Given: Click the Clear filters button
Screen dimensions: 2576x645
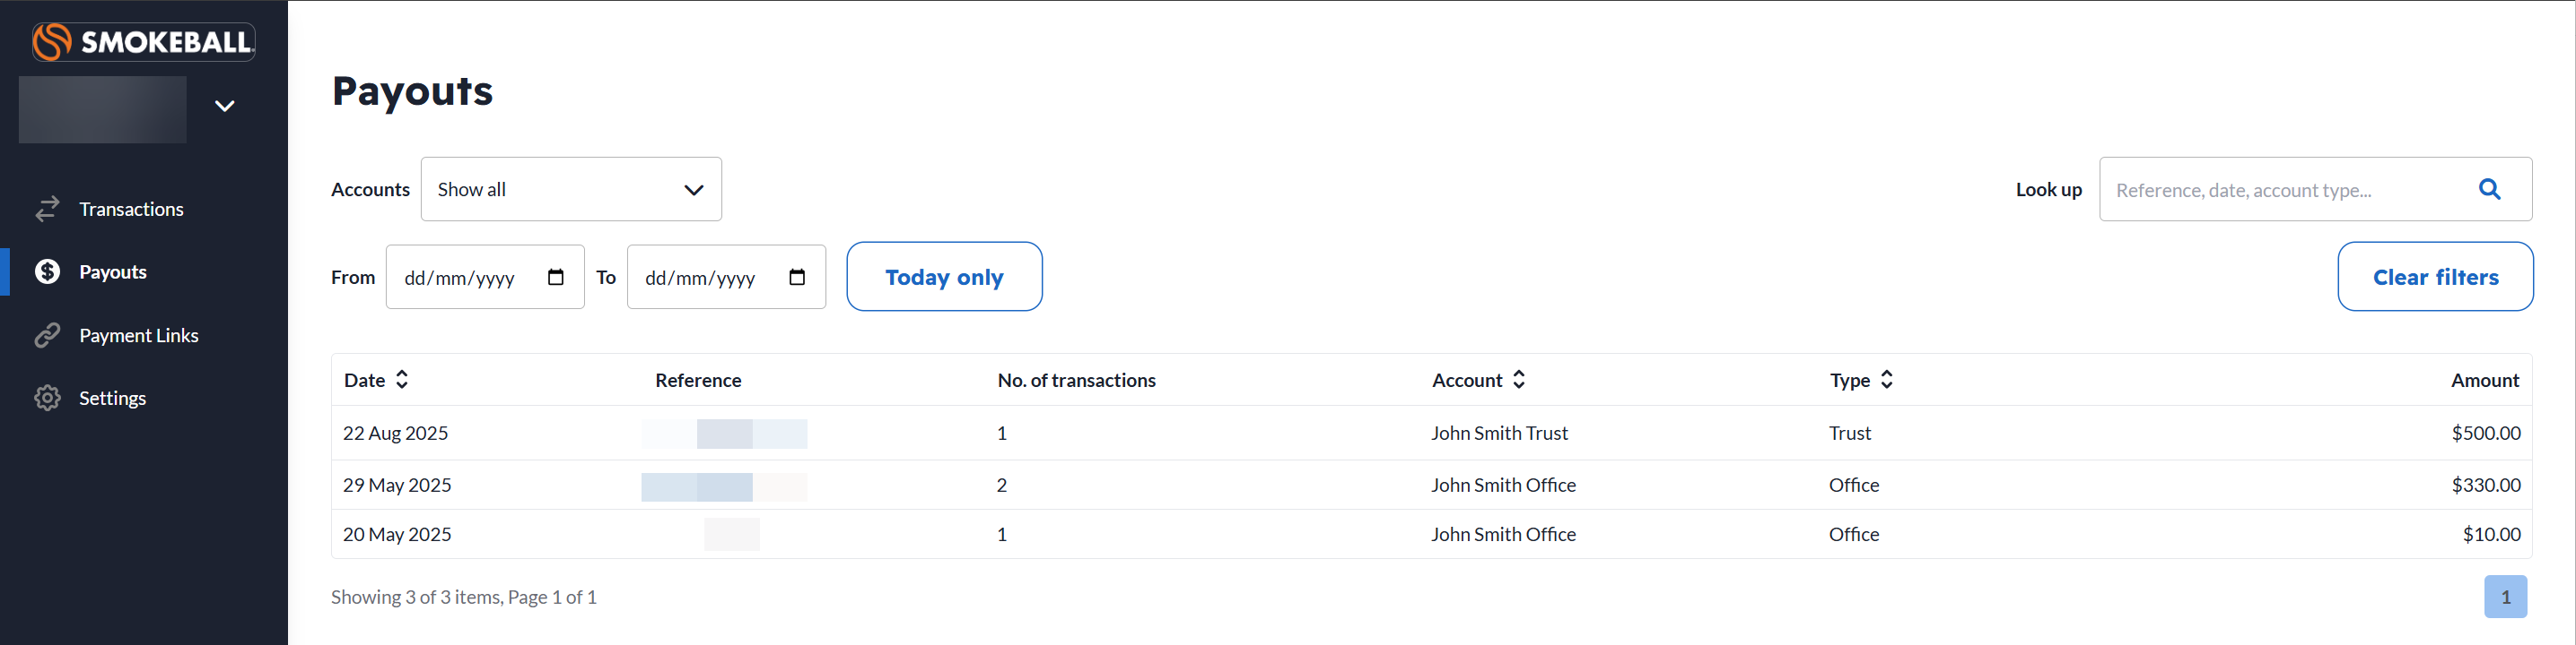Looking at the screenshot, I should [x=2435, y=277].
